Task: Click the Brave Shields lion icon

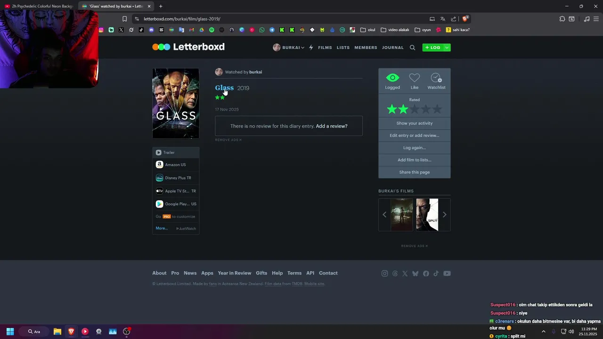Action: click(x=465, y=19)
